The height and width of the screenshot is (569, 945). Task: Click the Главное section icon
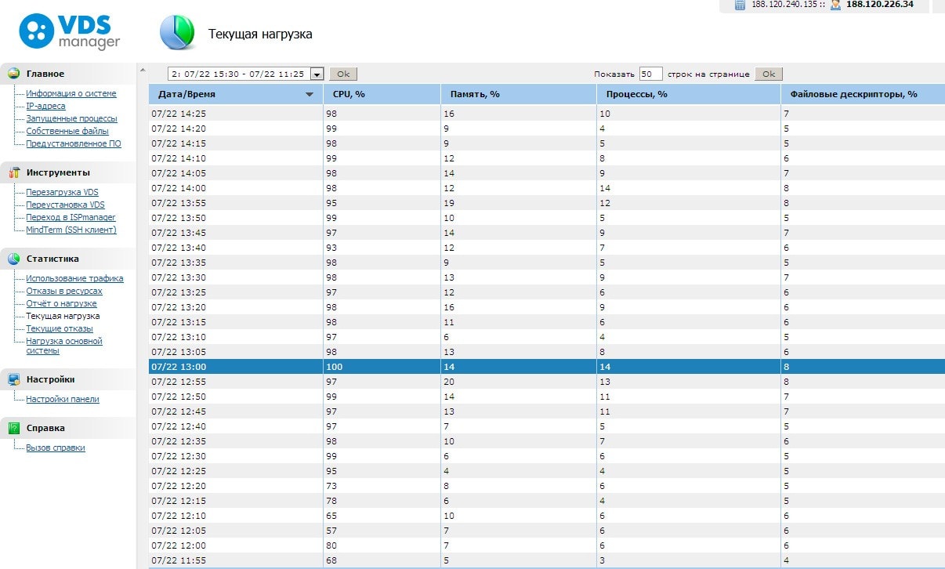click(13, 74)
